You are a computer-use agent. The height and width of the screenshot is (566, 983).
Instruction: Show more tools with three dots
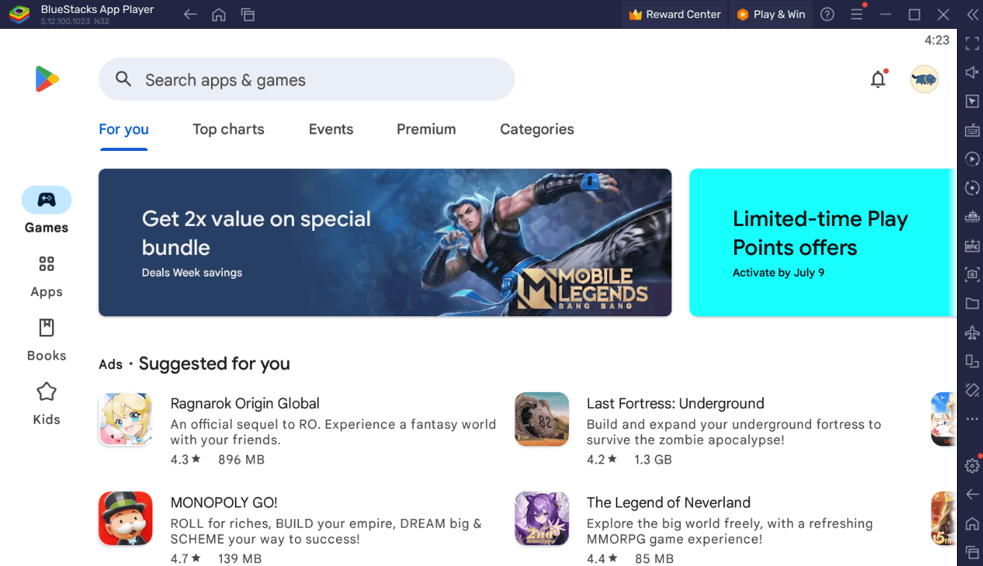[x=972, y=419]
